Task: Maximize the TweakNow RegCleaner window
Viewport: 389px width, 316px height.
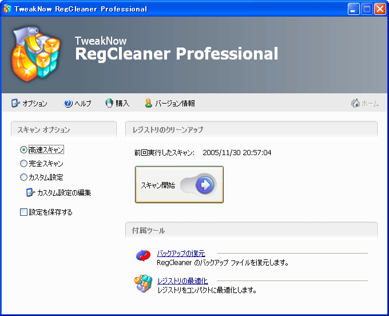Action: point(367,9)
